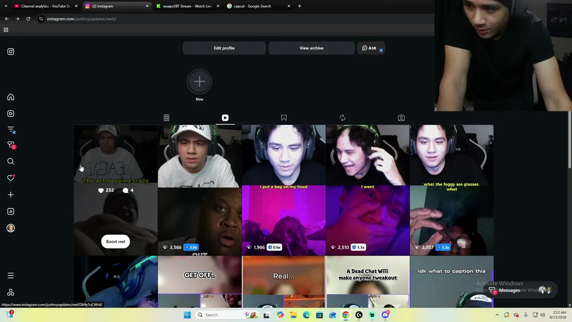Open the 'A Dead Chat Will' reel
The image size is (572, 322).
click(368, 282)
